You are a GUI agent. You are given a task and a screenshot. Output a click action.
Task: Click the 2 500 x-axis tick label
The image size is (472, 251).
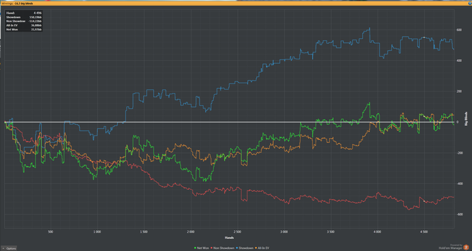pyautogui.click(x=237, y=231)
